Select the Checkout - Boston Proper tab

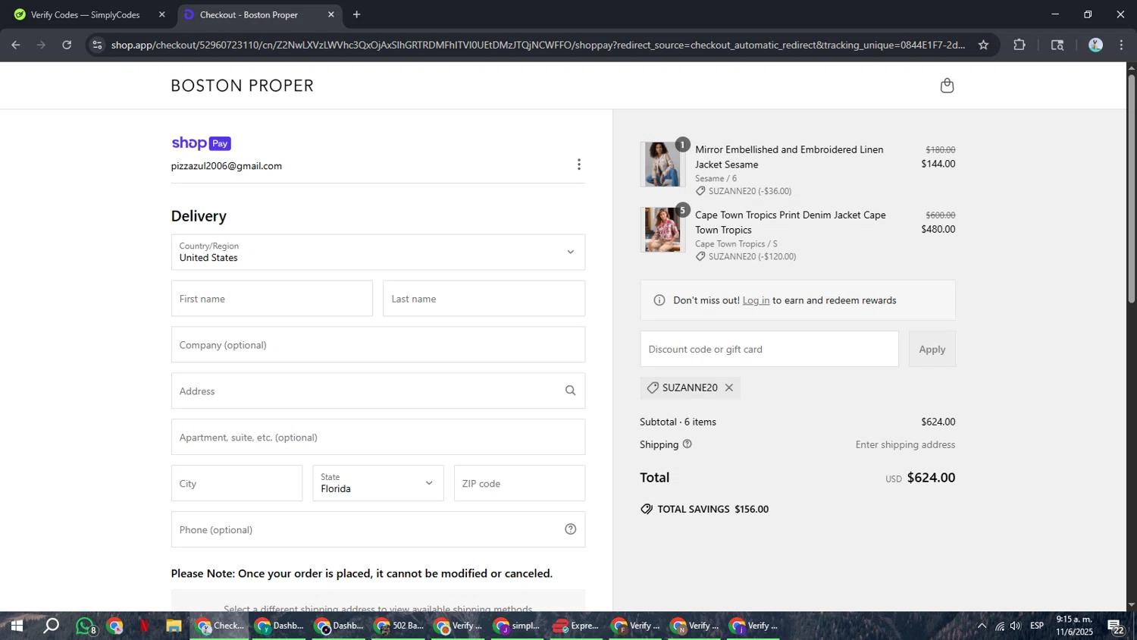click(260, 14)
